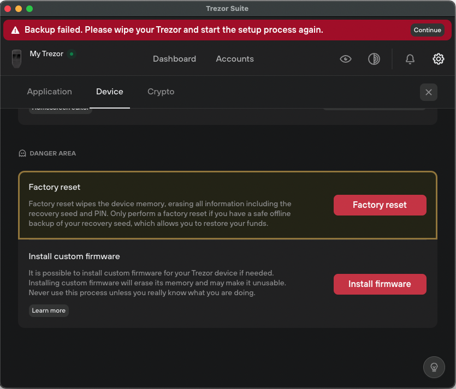Go to the Dashboard page
This screenshot has height=389, width=456.
(x=174, y=59)
